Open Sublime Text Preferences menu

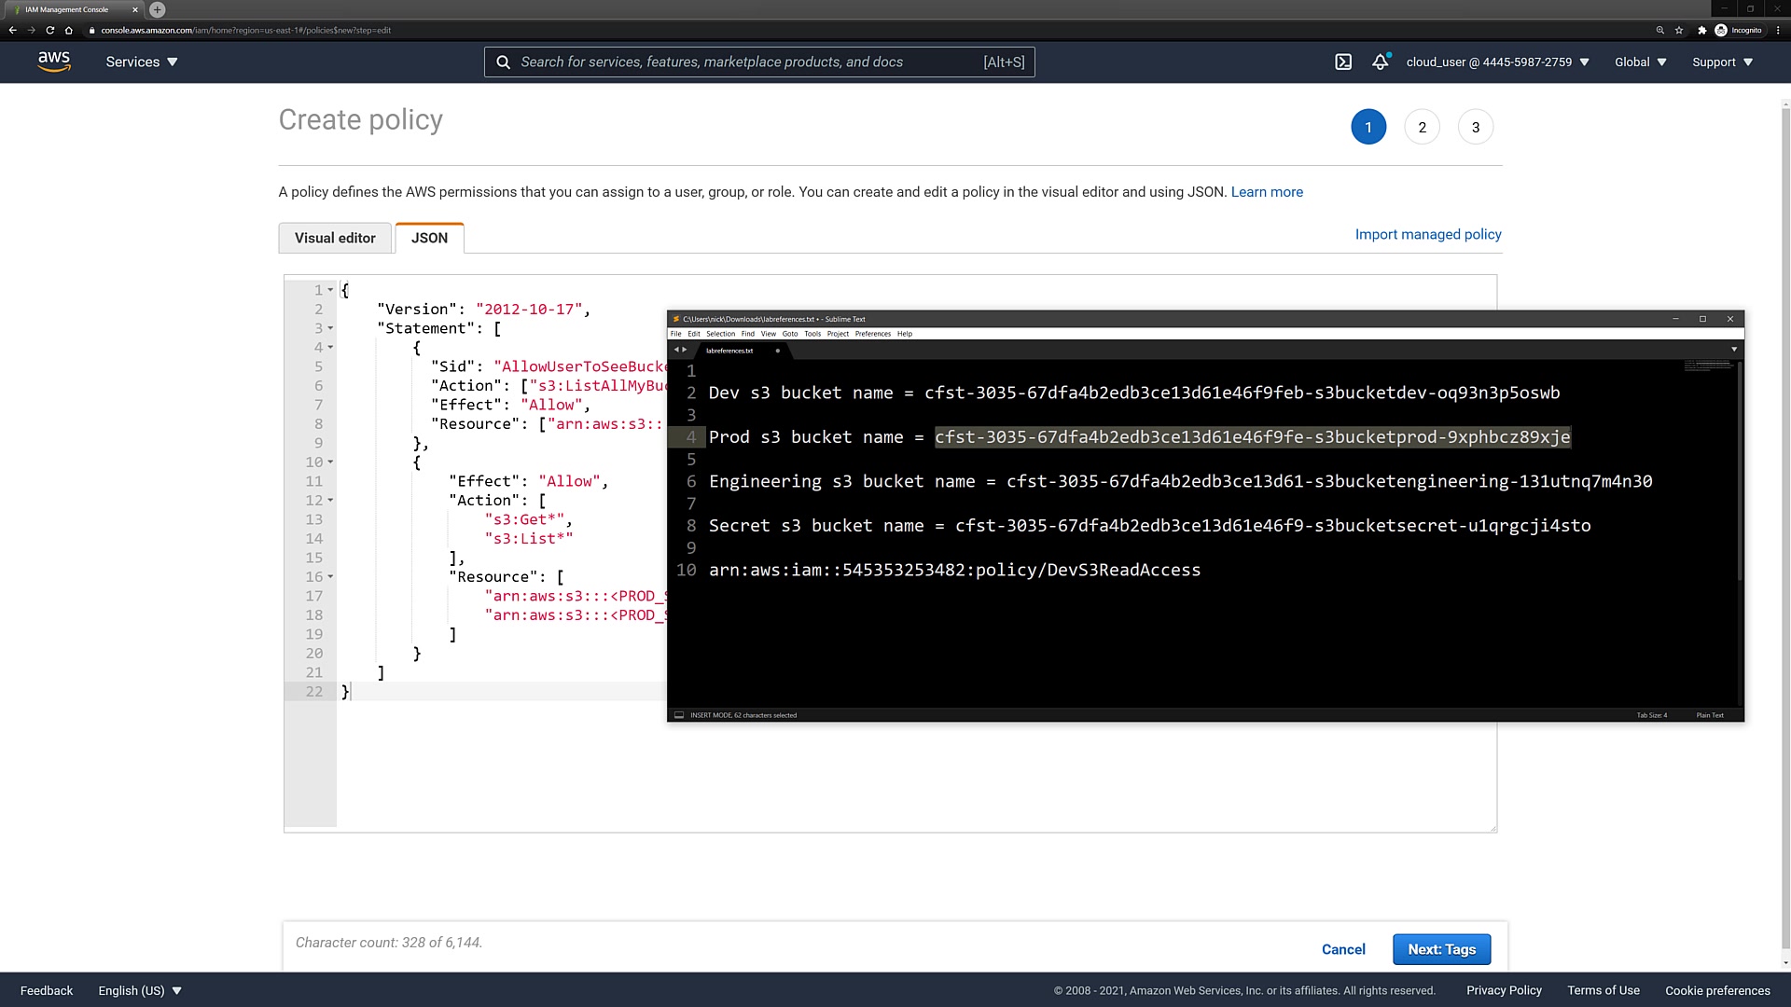click(872, 334)
